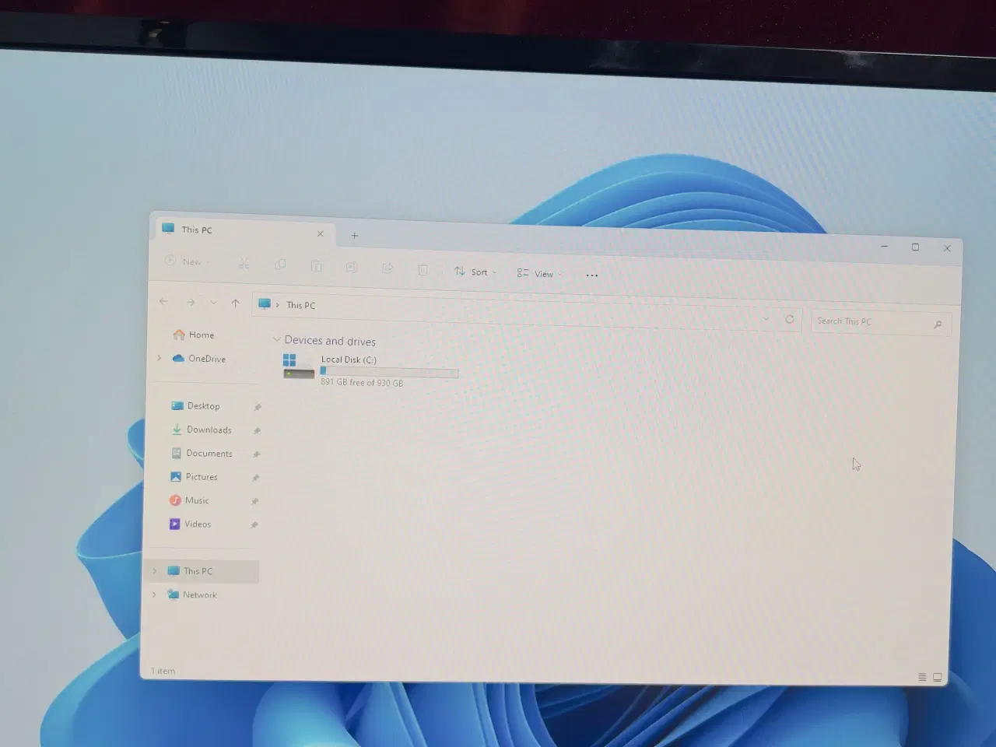Click the Share icon in toolbar
The image size is (996, 747).
[388, 268]
